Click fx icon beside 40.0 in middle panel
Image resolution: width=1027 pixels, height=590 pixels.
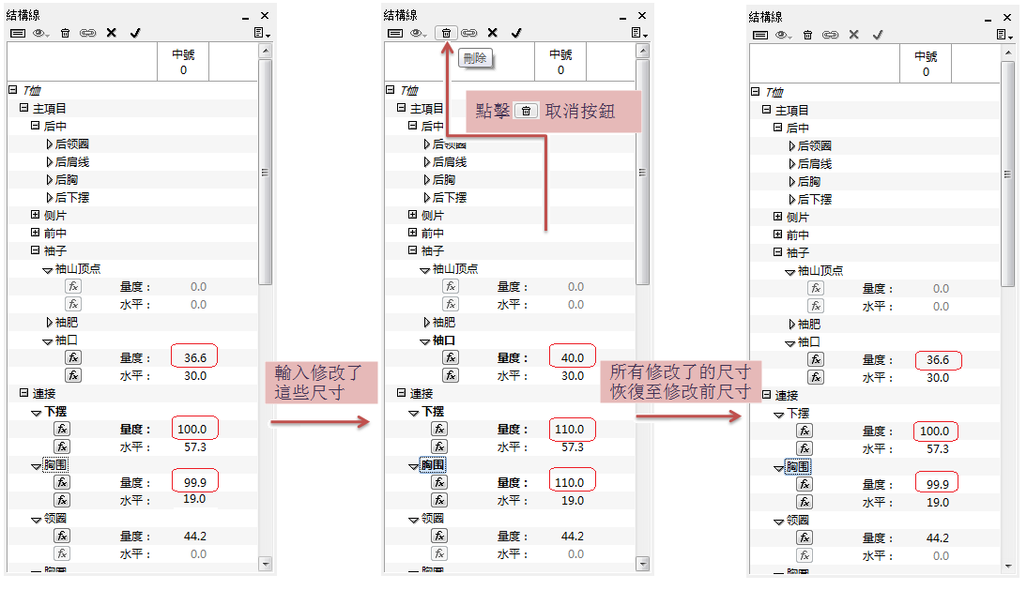pyautogui.click(x=451, y=357)
